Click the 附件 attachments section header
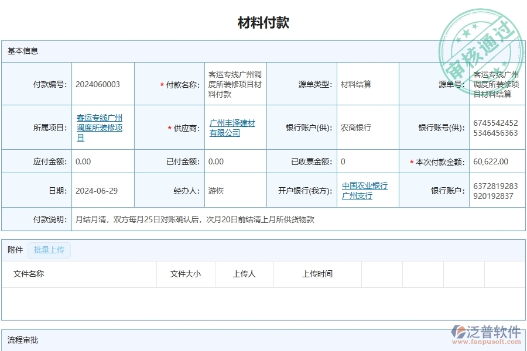The height and width of the screenshot is (351, 527). pos(13,250)
